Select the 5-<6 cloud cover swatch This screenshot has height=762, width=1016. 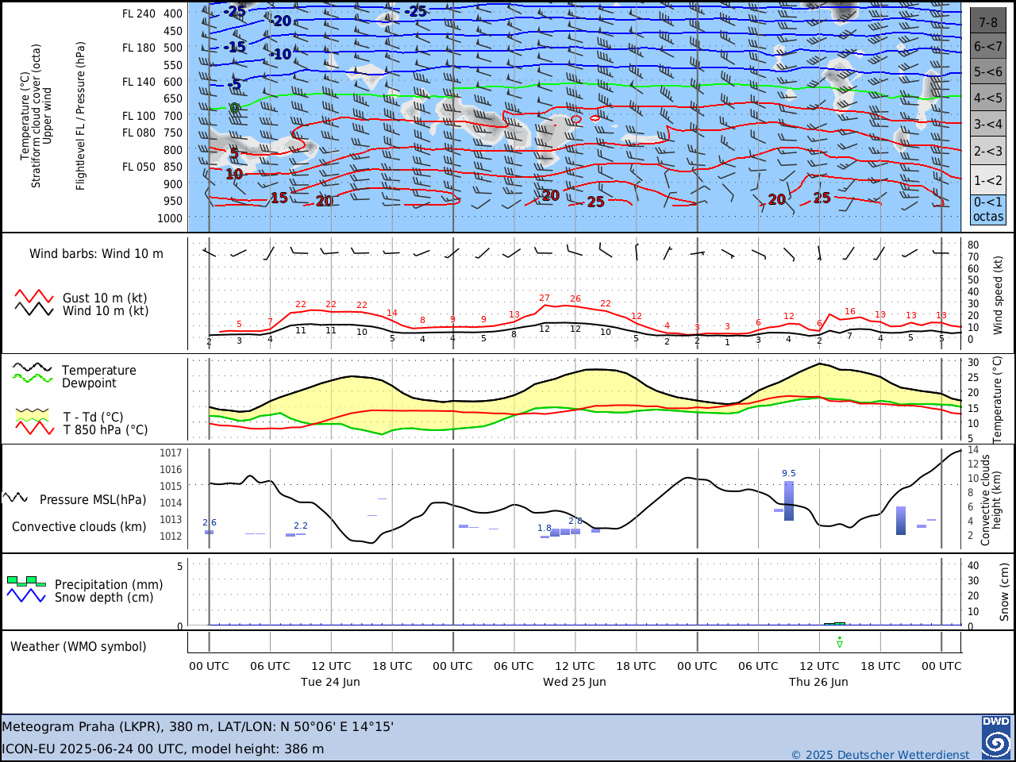[988, 72]
